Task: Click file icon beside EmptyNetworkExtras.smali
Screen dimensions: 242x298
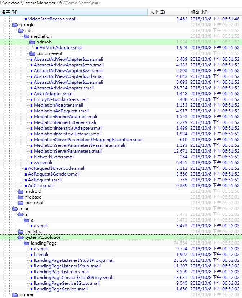Action: (31, 99)
